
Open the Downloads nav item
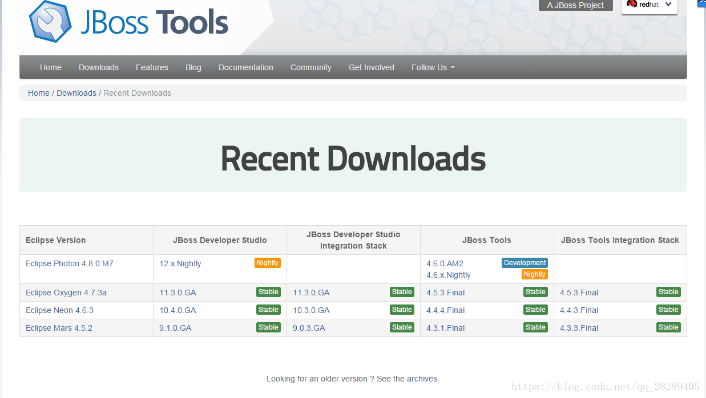point(99,67)
